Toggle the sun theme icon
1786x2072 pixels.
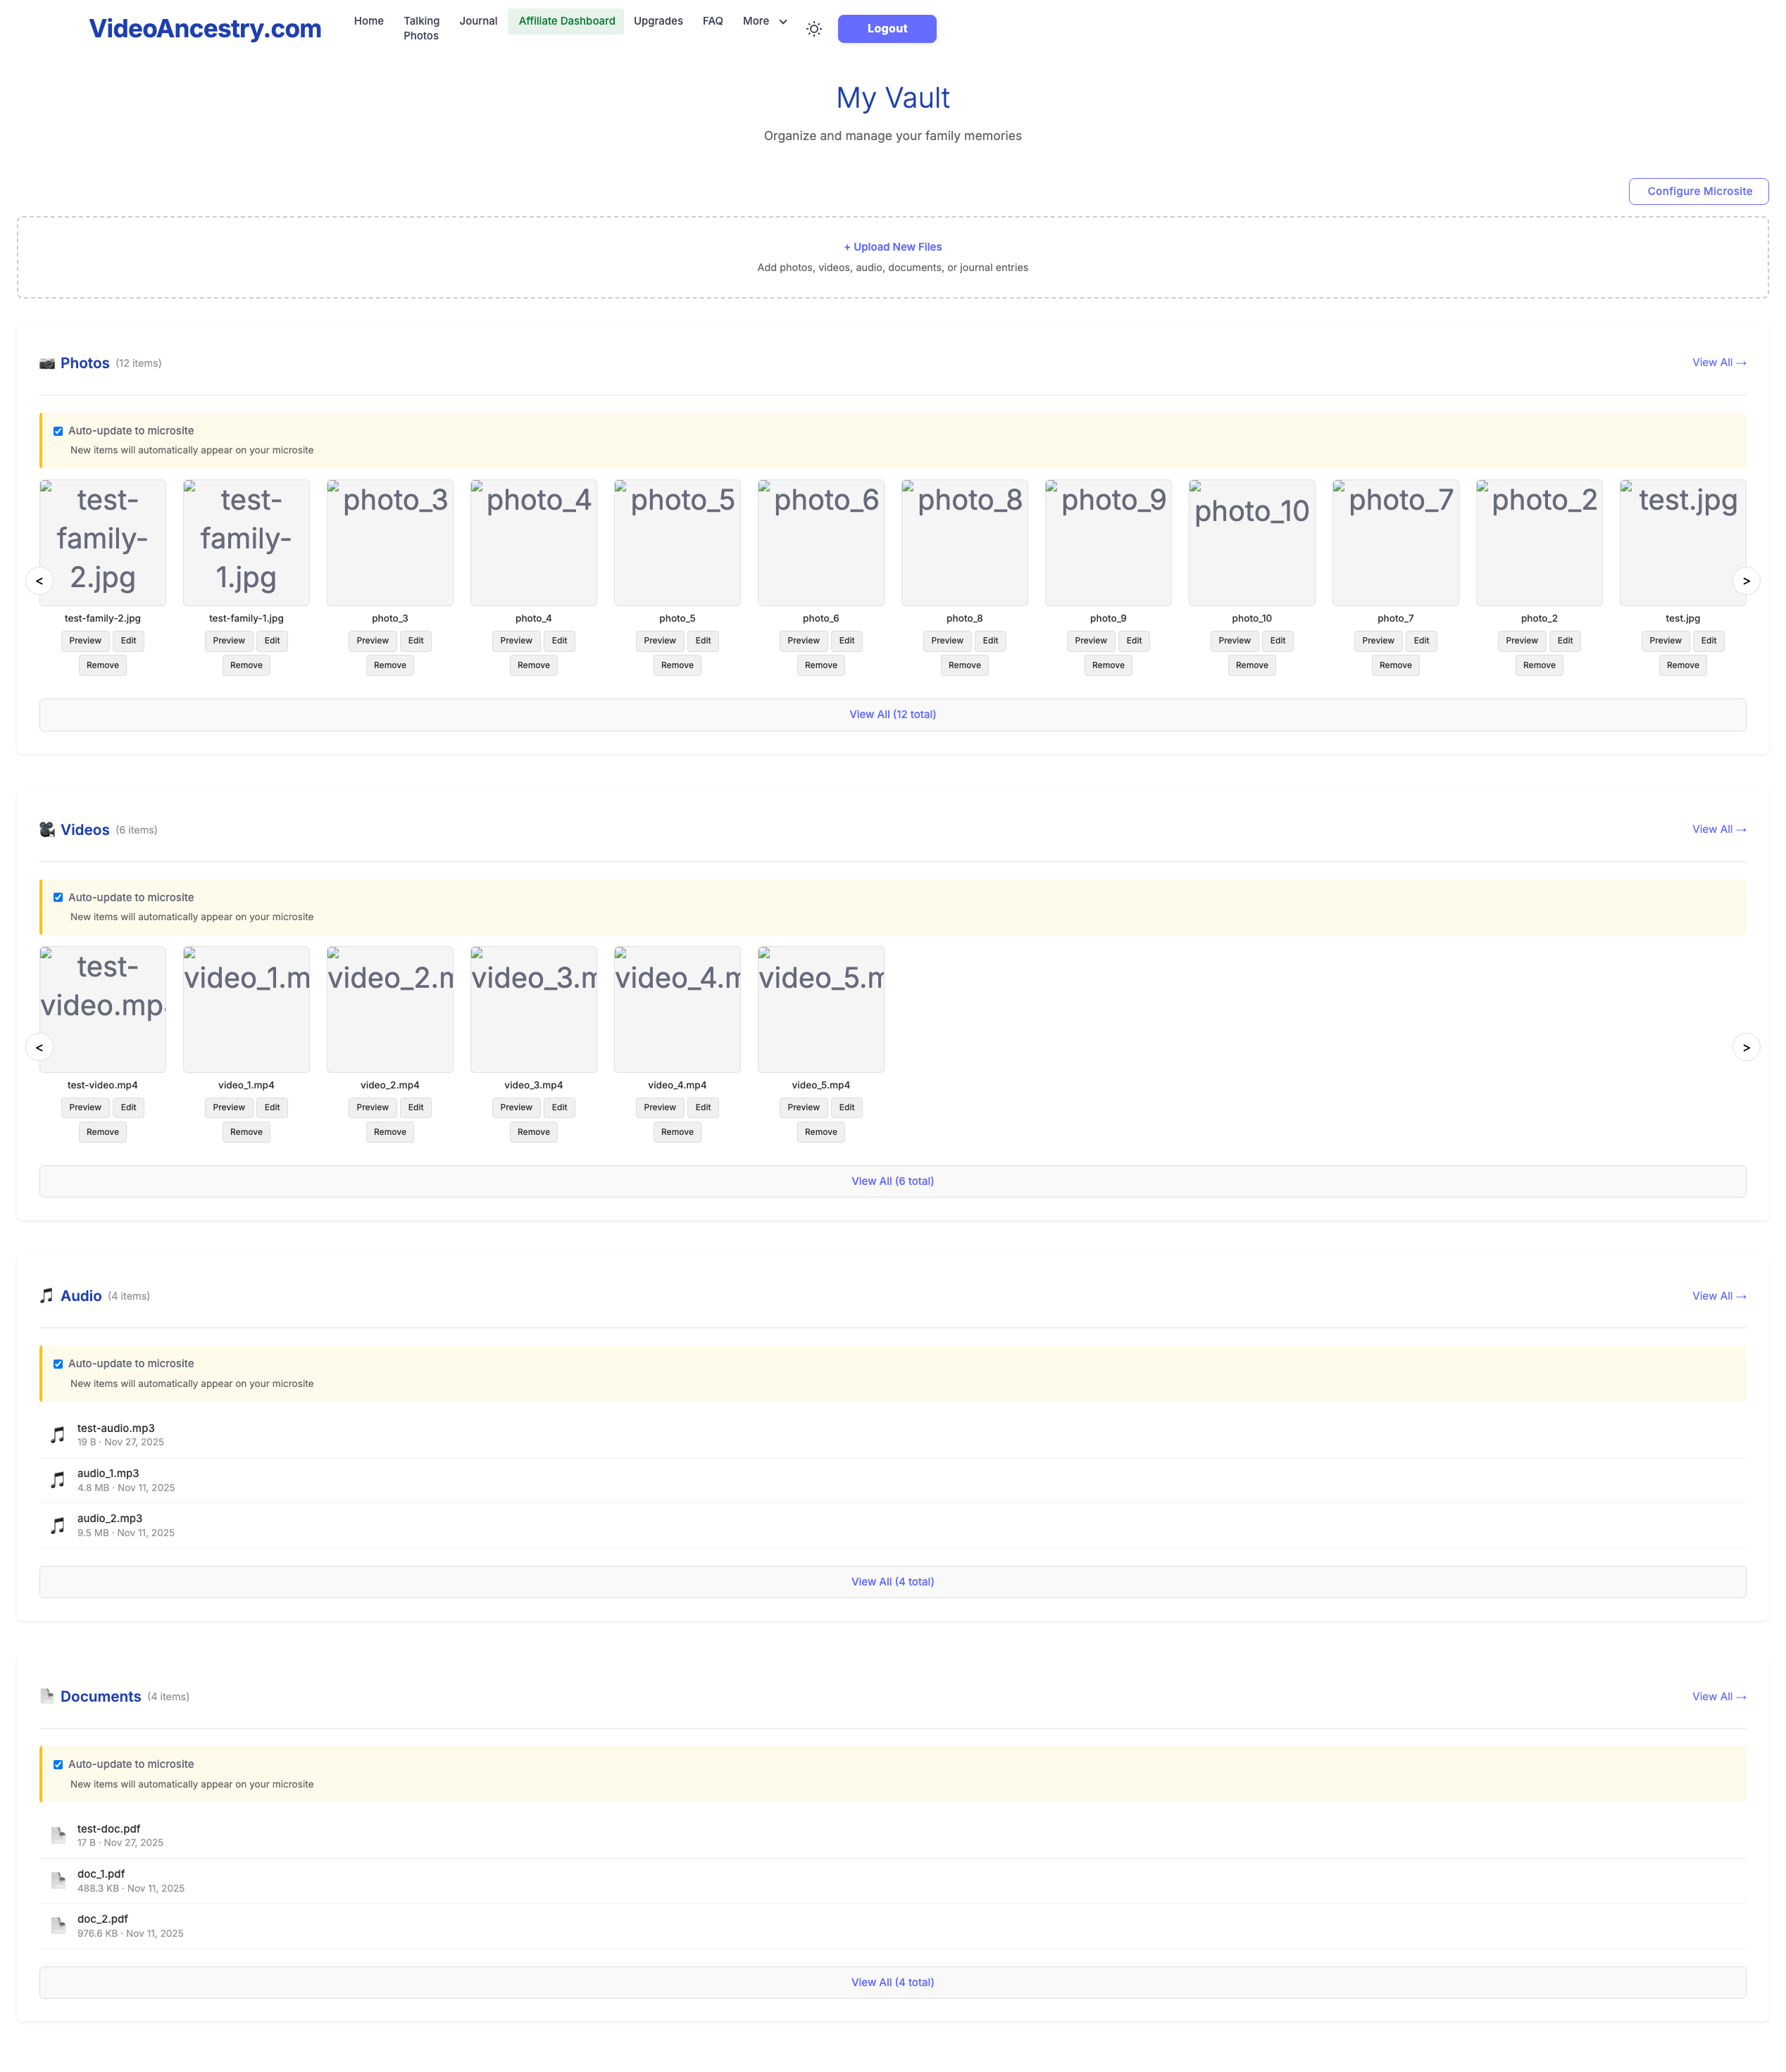(813, 29)
